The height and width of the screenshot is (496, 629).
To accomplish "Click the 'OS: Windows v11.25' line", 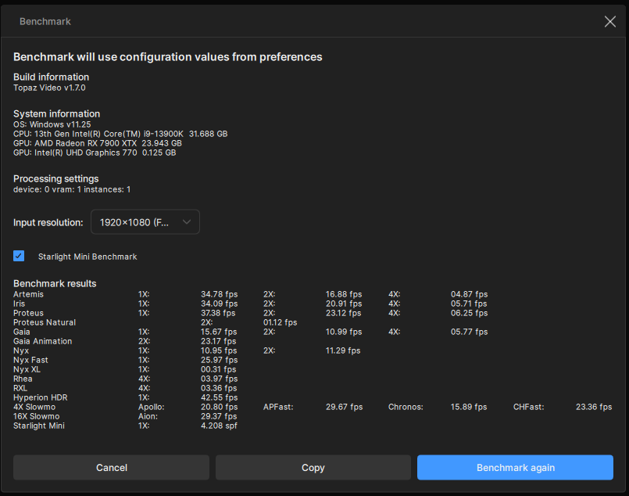I will (x=52, y=124).
